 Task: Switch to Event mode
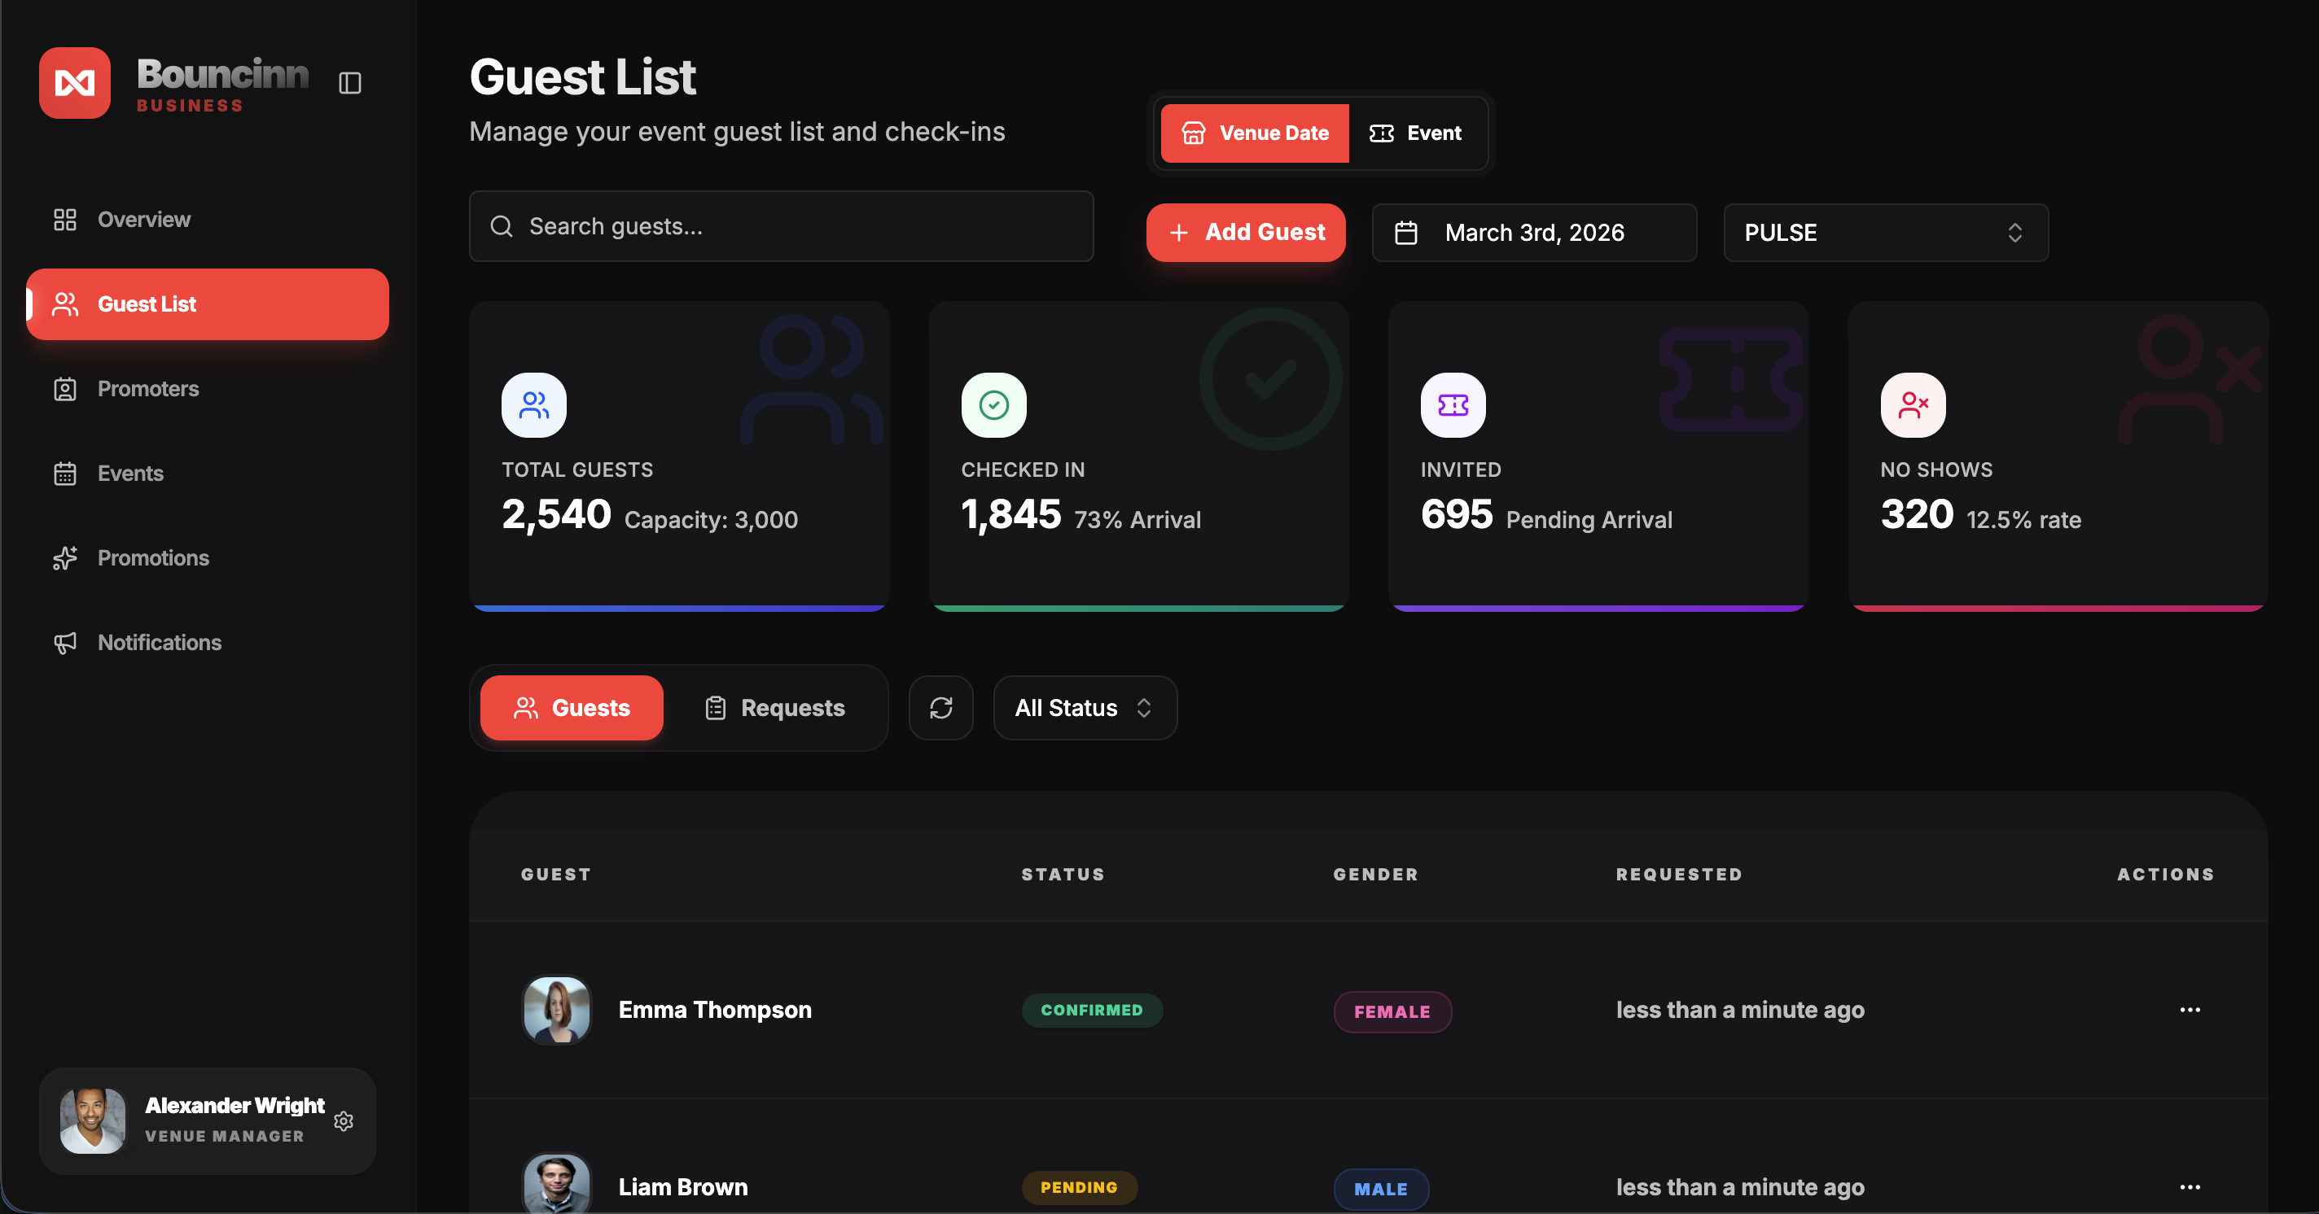coord(1416,133)
